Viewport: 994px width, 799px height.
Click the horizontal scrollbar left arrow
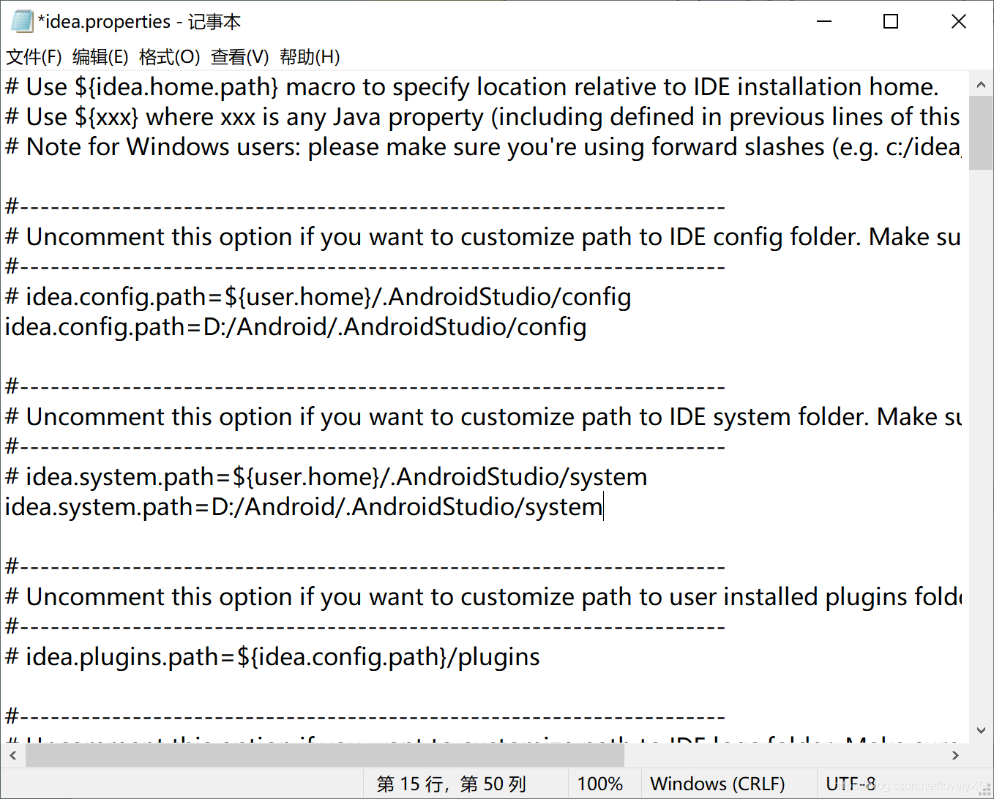(12, 755)
